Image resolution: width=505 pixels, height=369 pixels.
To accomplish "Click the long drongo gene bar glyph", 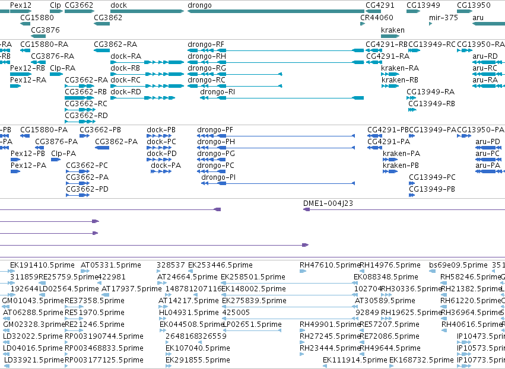I will (276, 11).
